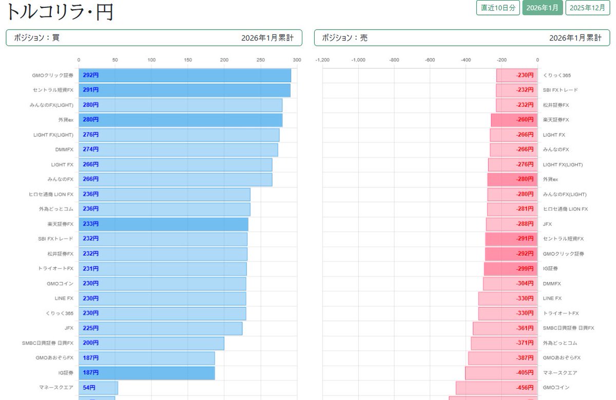Click the LIGHT FX 266円 buy bar
616x400 pixels.
(x=176, y=165)
